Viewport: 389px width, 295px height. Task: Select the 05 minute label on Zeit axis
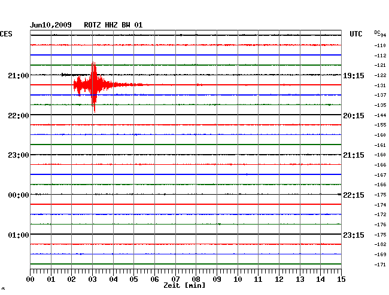point(133,279)
